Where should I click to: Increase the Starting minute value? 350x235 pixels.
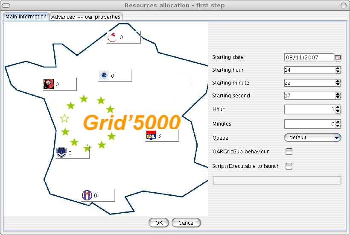tap(338, 81)
